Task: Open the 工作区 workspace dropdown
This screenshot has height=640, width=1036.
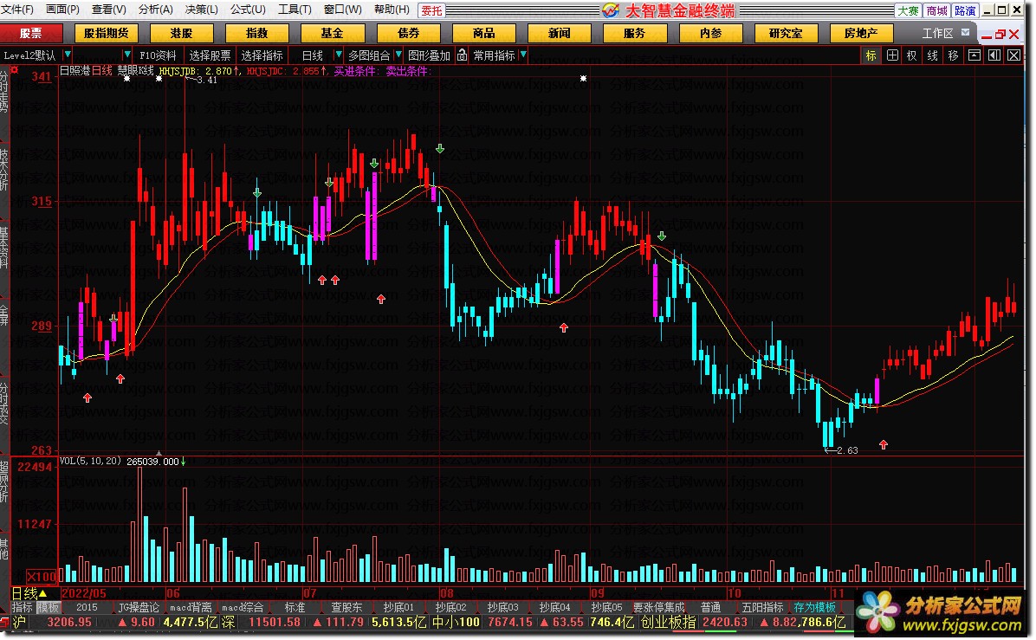Action: pyautogui.click(x=965, y=32)
